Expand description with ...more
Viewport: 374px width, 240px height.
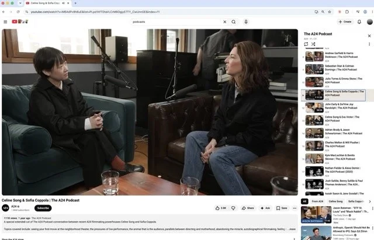(291, 229)
